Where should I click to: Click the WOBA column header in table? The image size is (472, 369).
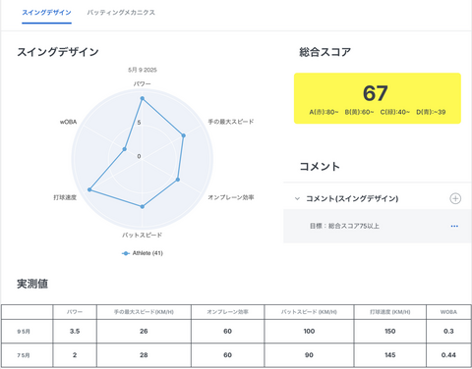[448, 312]
